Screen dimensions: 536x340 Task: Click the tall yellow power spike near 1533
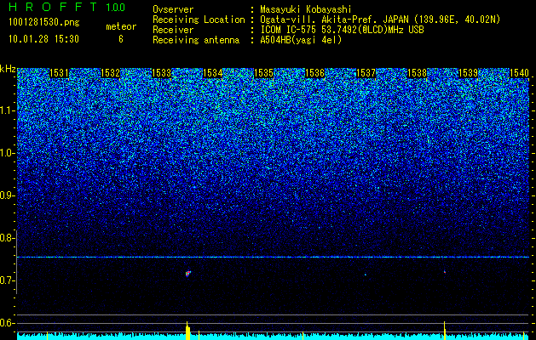coord(187,331)
